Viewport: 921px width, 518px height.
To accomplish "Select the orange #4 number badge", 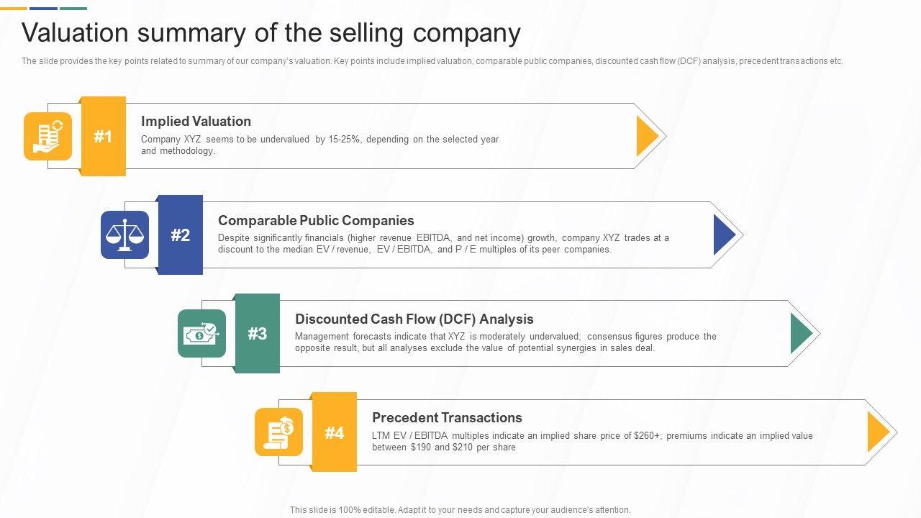I will tap(335, 432).
